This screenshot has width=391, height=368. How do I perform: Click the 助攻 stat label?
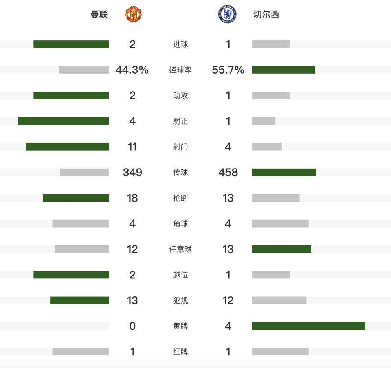[180, 96]
